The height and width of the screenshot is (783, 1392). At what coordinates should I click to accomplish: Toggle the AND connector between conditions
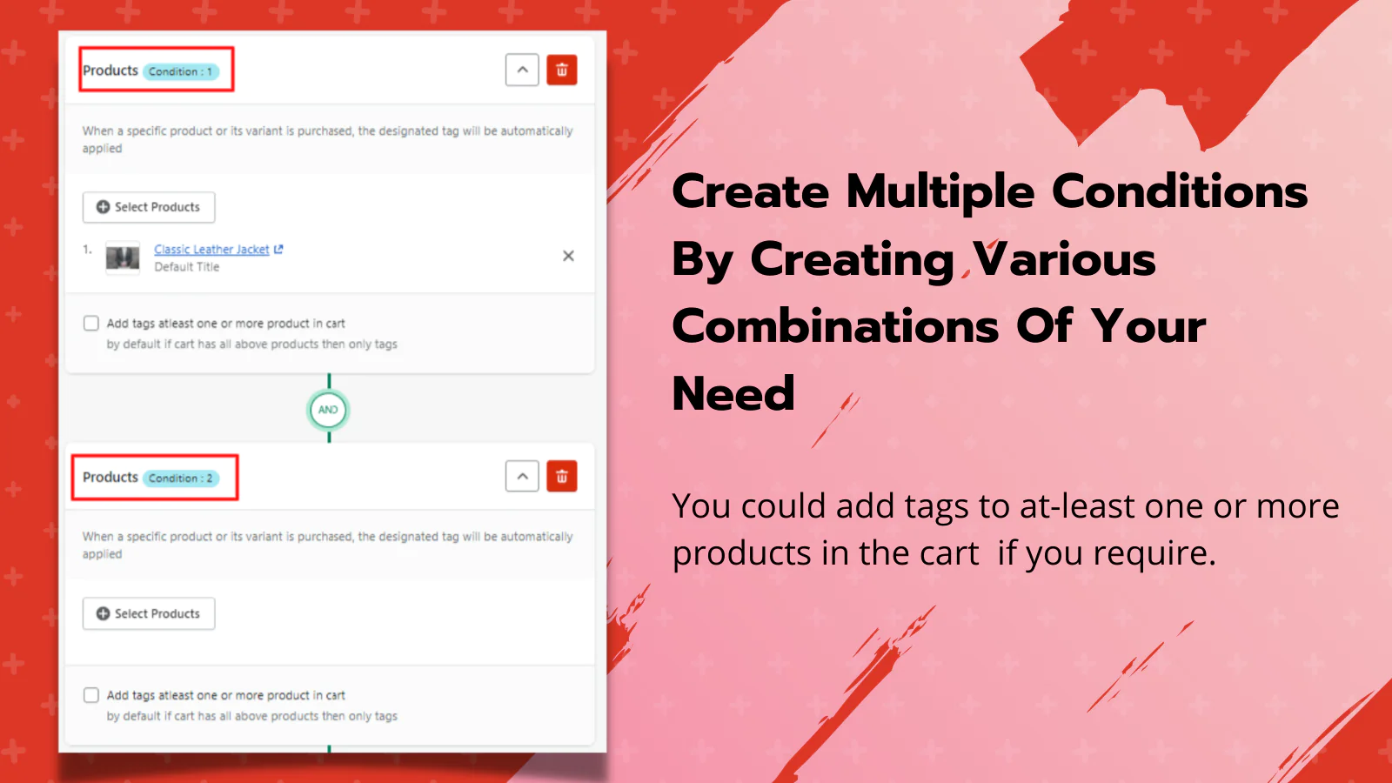point(328,410)
